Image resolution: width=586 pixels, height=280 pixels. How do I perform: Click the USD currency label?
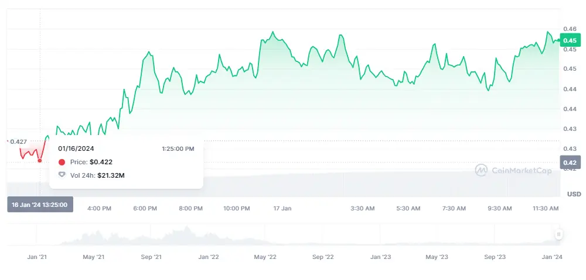pyautogui.click(x=574, y=194)
